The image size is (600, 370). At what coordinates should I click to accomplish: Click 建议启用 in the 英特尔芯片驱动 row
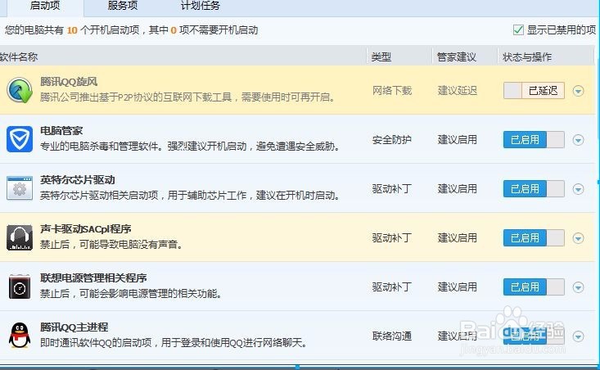pos(458,188)
